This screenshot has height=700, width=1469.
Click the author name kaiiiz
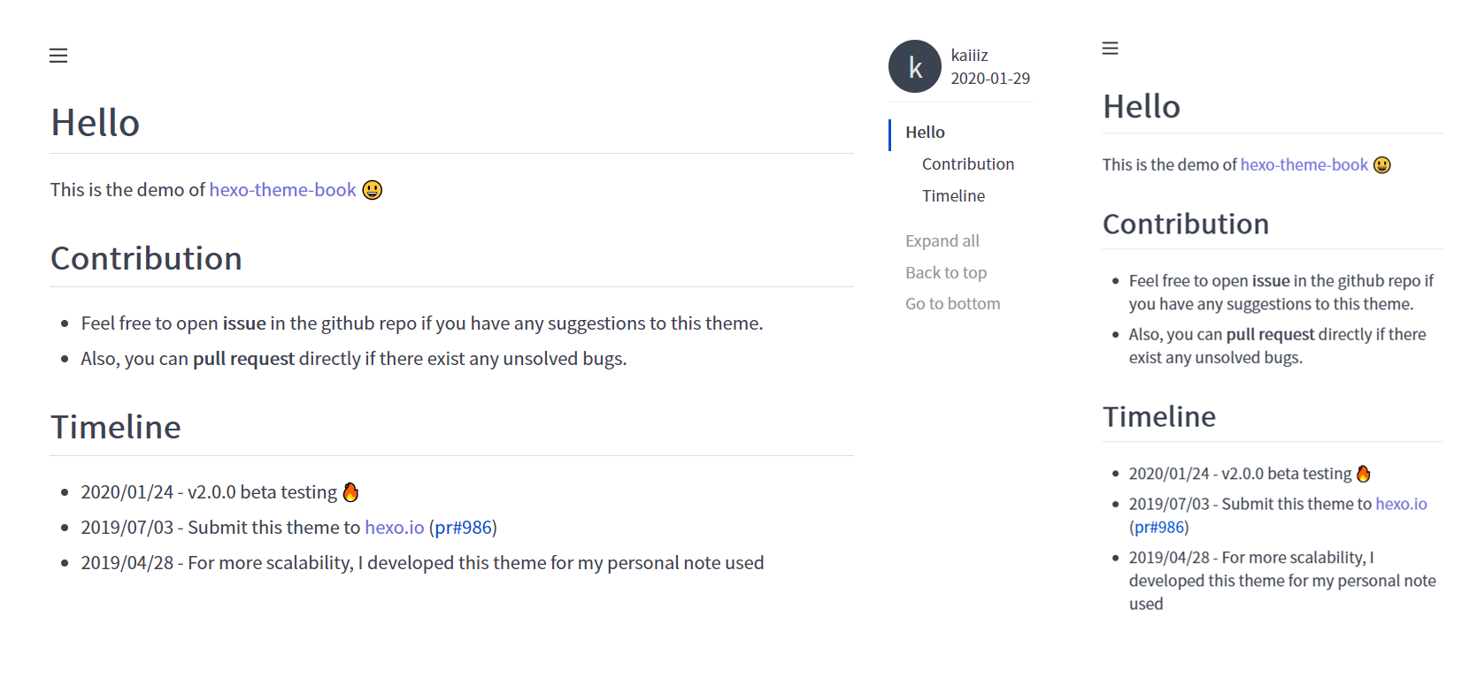click(x=969, y=56)
